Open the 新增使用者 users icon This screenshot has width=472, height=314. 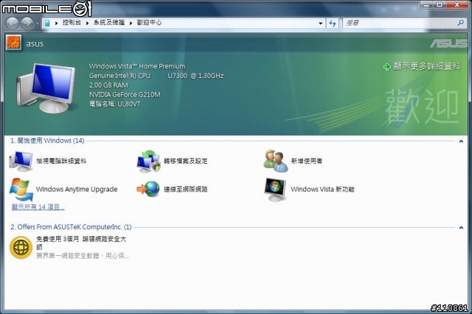pos(275,161)
